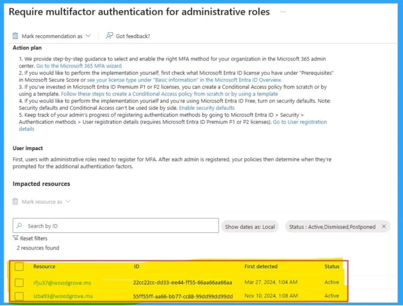This screenshot has height=306, width=403.
Task: Click the magnifier icon in the search box
Action: pos(19,226)
